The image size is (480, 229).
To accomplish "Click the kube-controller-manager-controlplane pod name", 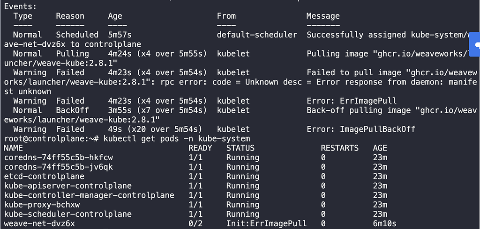I will click(x=89, y=195).
